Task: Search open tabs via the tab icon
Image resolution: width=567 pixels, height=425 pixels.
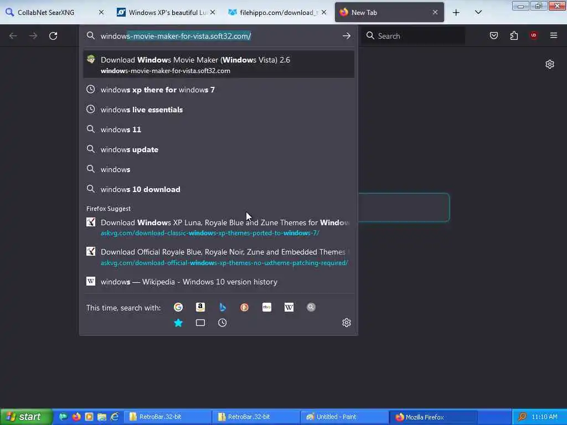Action: [x=200, y=323]
